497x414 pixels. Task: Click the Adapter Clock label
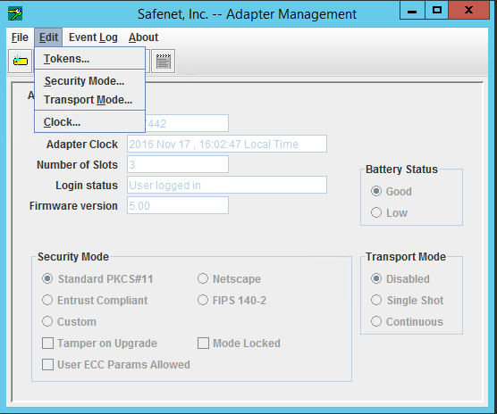click(x=82, y=145)
